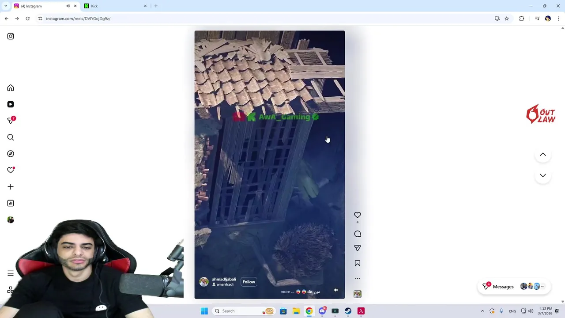
Task: Open Chrome three-dot menu
Action: 558,19
